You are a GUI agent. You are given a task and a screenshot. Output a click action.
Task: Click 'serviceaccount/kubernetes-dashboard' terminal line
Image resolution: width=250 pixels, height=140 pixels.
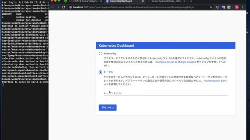click(x=25, y=41)
